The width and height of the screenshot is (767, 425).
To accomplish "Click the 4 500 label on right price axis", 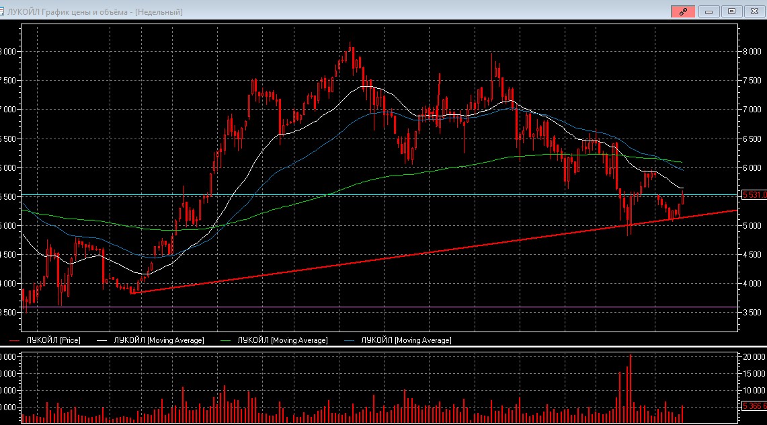I will pyautogui.click(x=752, y=254).
